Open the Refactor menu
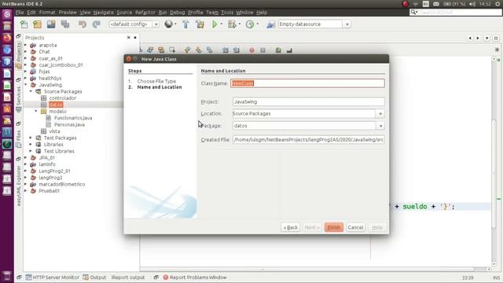Image resolution: width=503 pixels, height=283 pixels. click(145, 13)
